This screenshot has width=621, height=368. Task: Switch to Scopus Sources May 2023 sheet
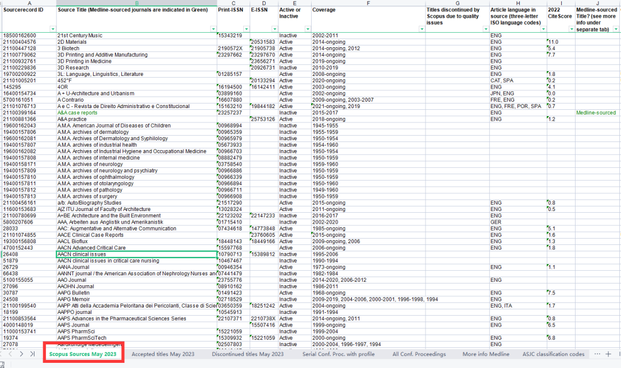click(x=83, y=354)
